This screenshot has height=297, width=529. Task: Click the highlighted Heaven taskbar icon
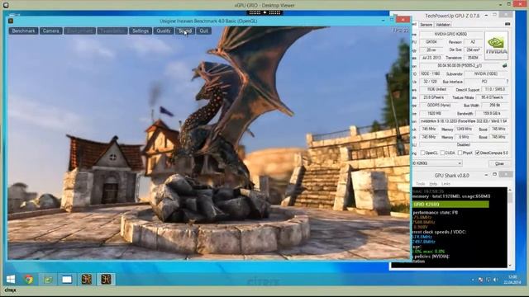coord(106,280)
